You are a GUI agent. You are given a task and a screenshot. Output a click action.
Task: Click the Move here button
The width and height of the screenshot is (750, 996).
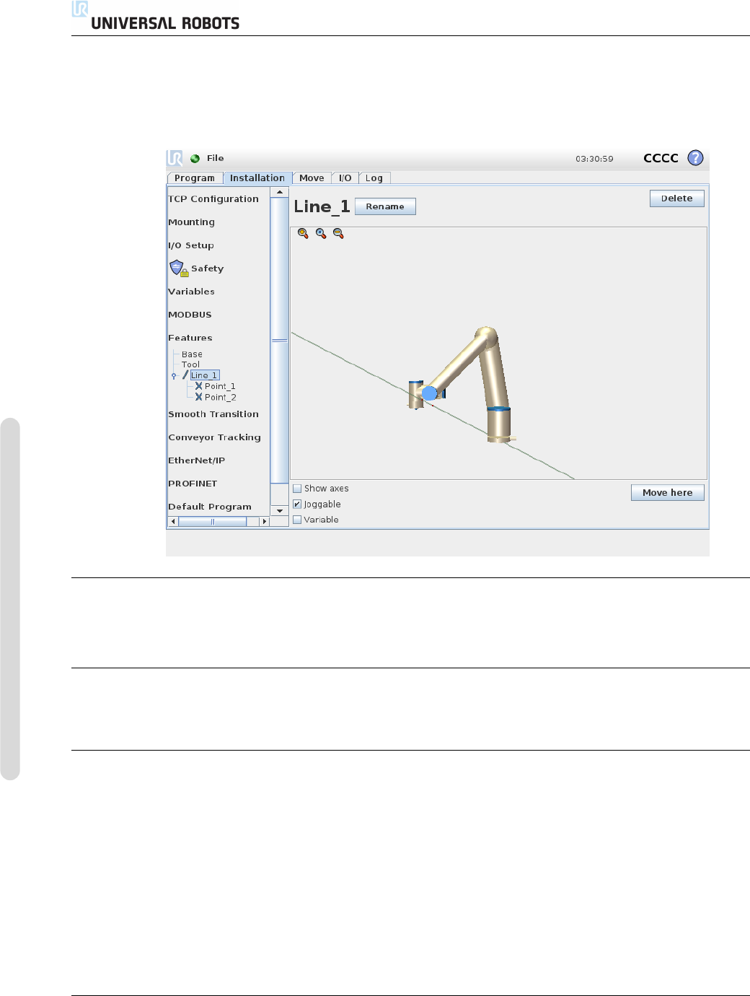point(668,493)
